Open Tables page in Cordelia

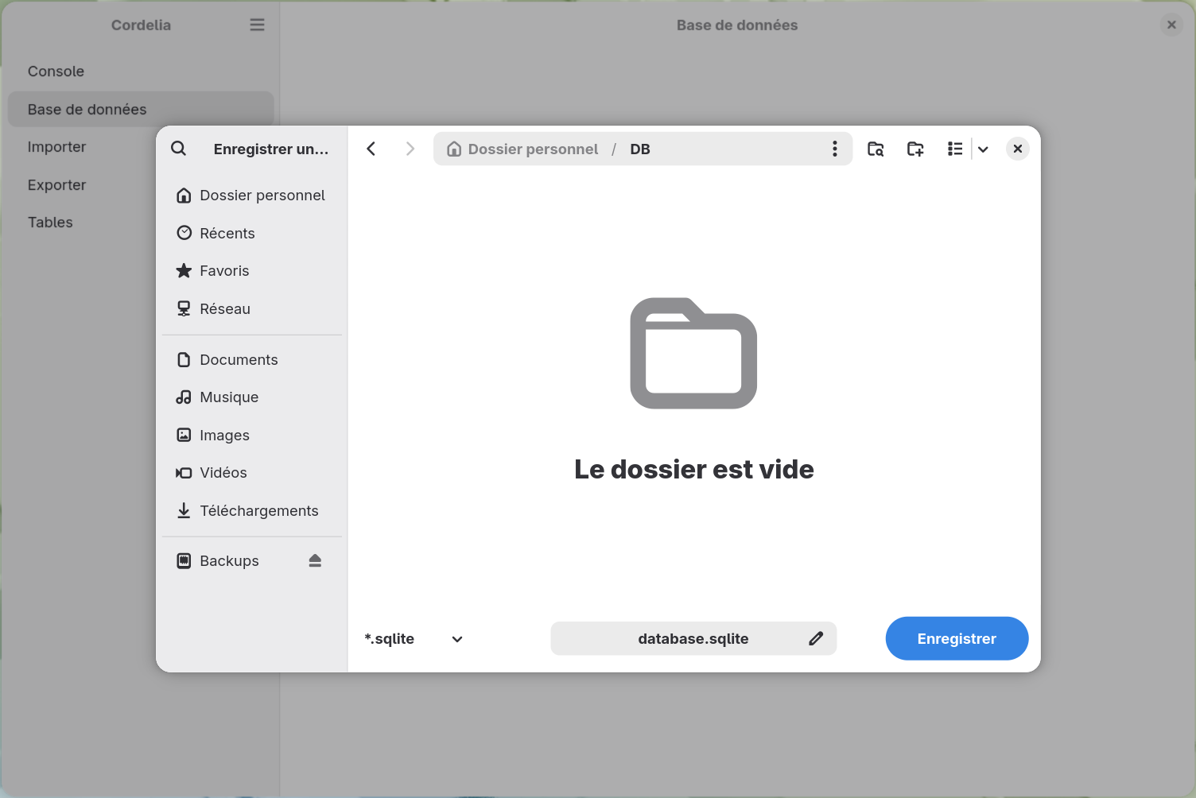point(141,223)
